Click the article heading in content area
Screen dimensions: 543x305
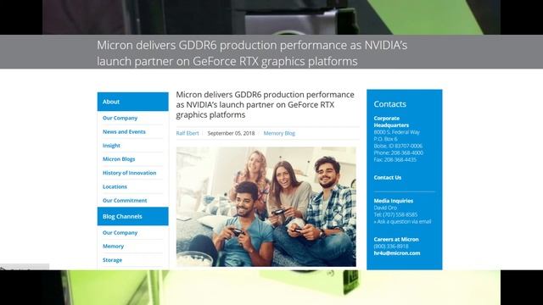(266, 104)
